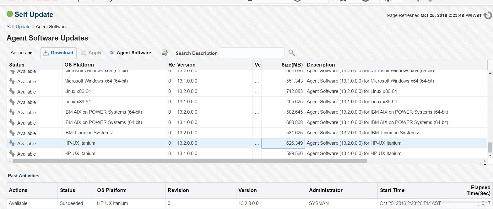493x209 pixels.
Task: Click the vertical scrollbar up arrow
Action: coord(490,73)
